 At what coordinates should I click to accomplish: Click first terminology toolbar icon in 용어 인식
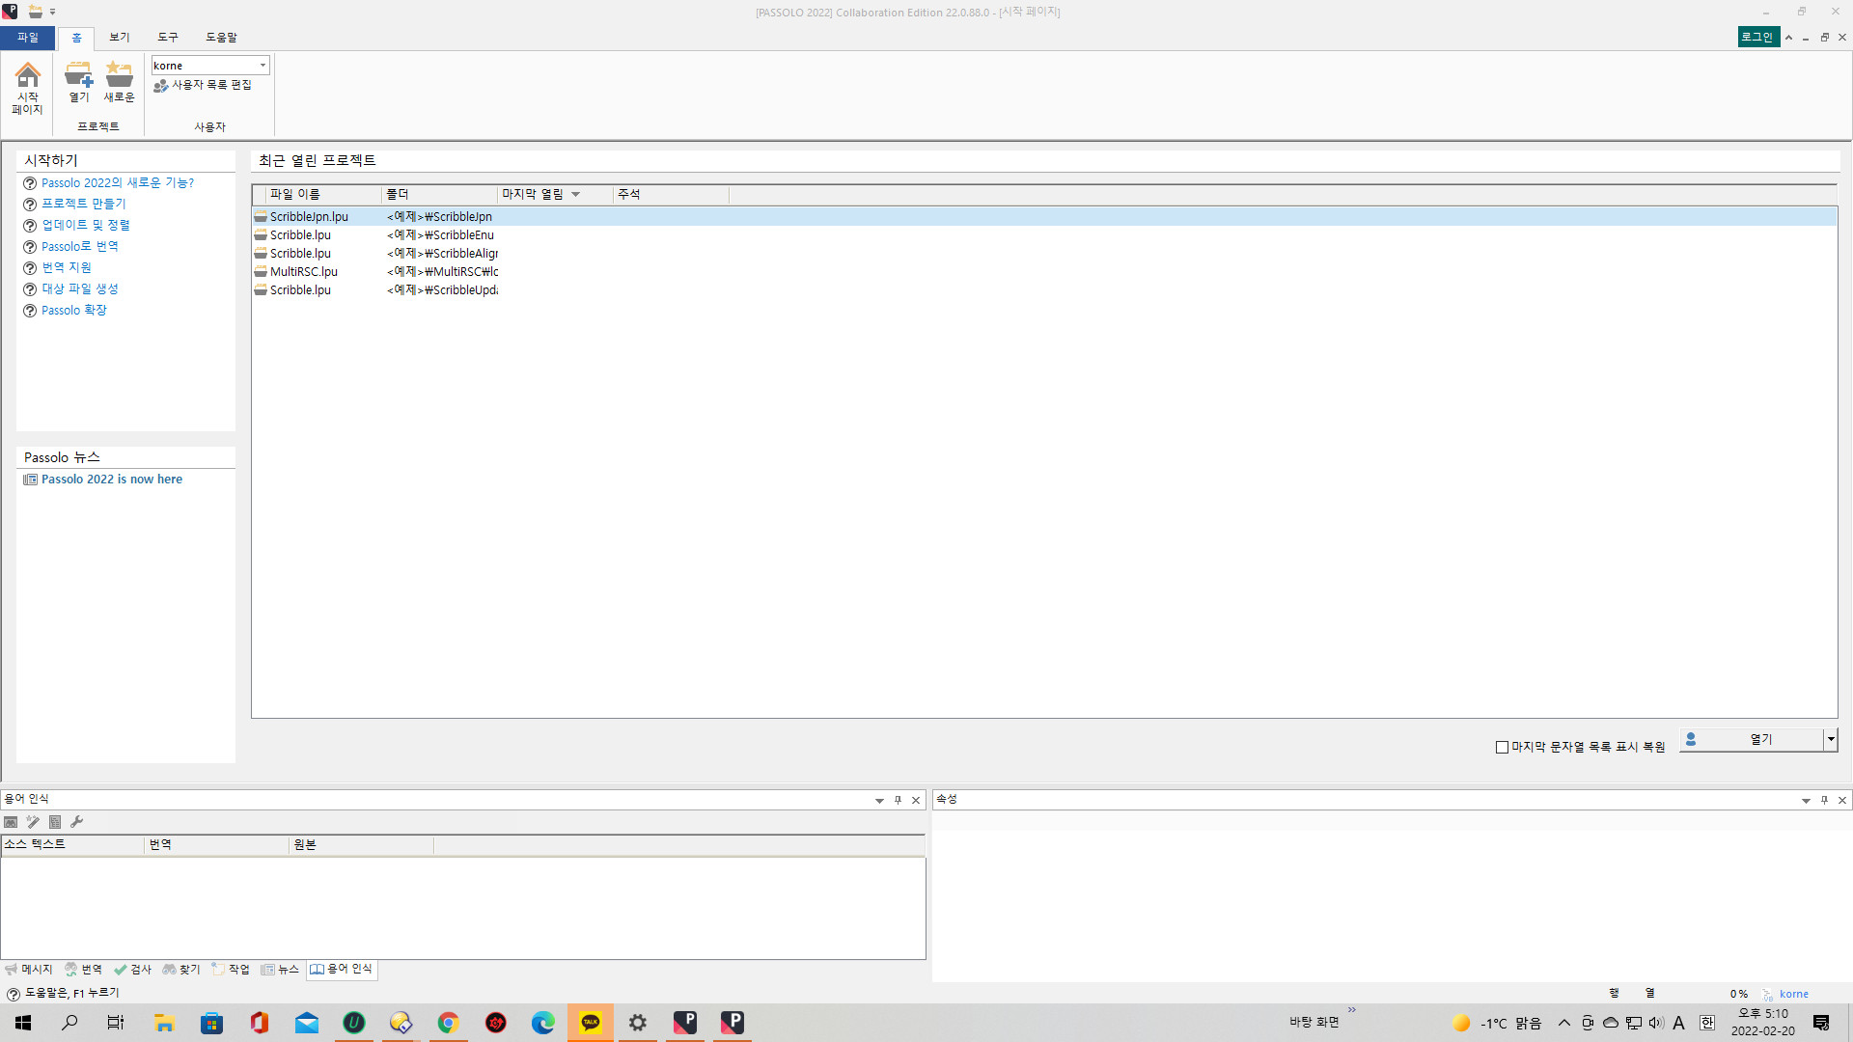pyautogui.click(x=11, y=822)
